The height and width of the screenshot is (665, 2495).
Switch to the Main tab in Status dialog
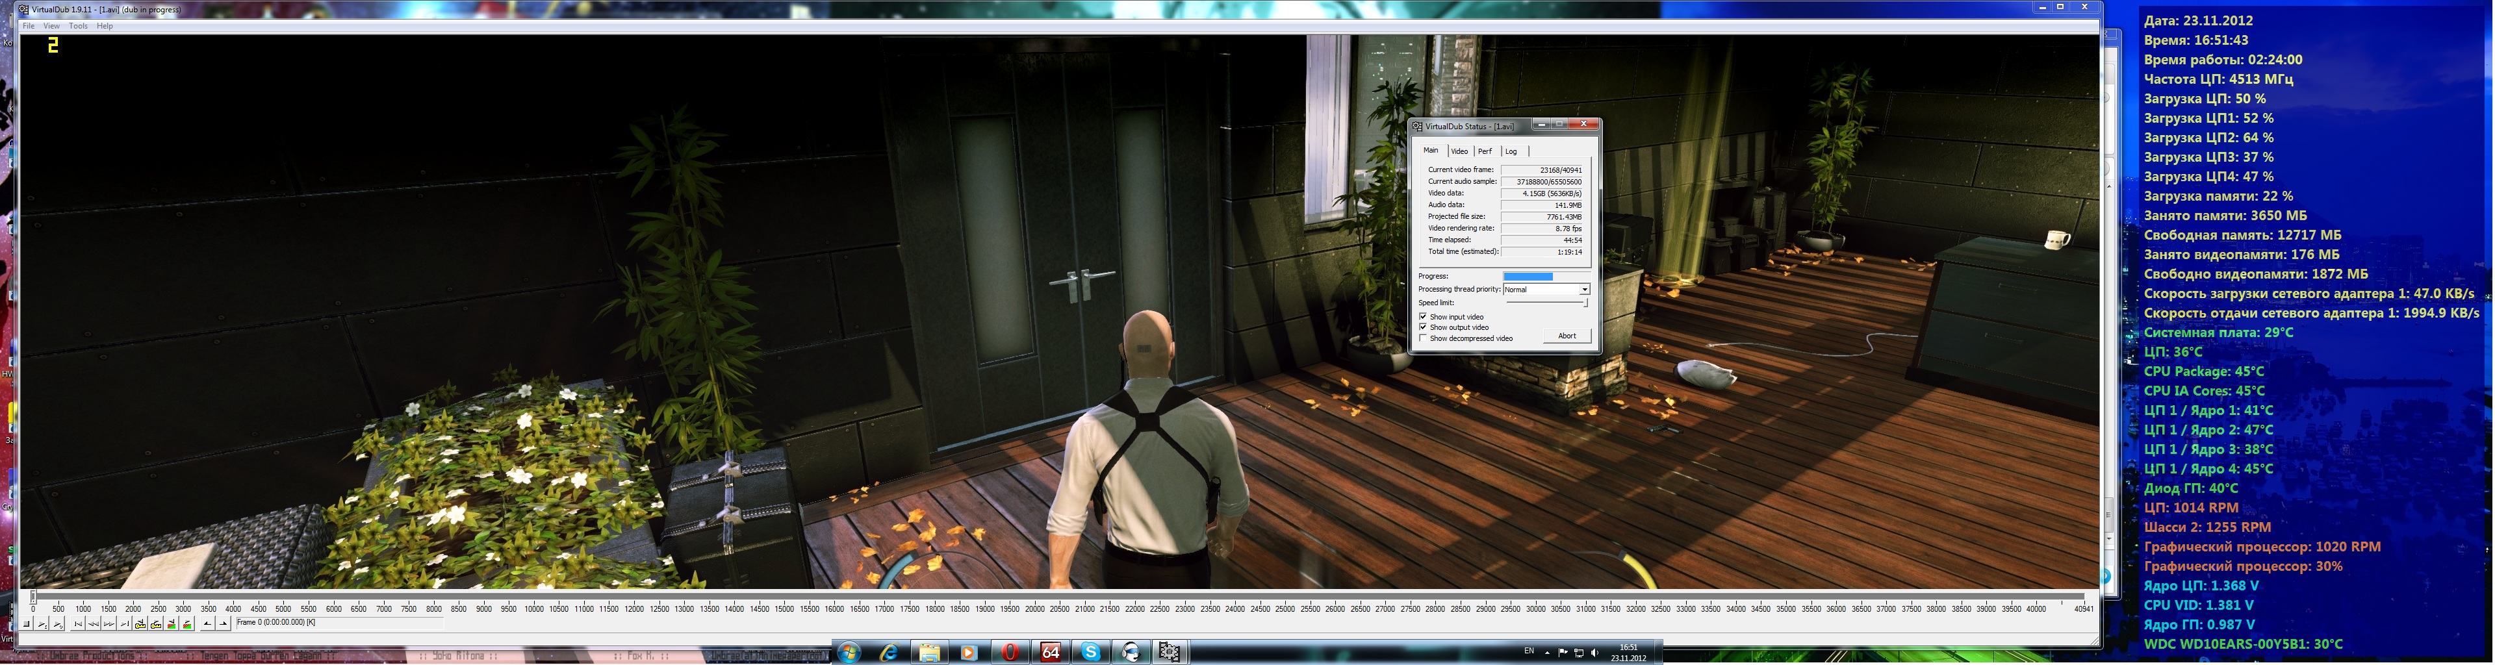[x=1431, y=150]
